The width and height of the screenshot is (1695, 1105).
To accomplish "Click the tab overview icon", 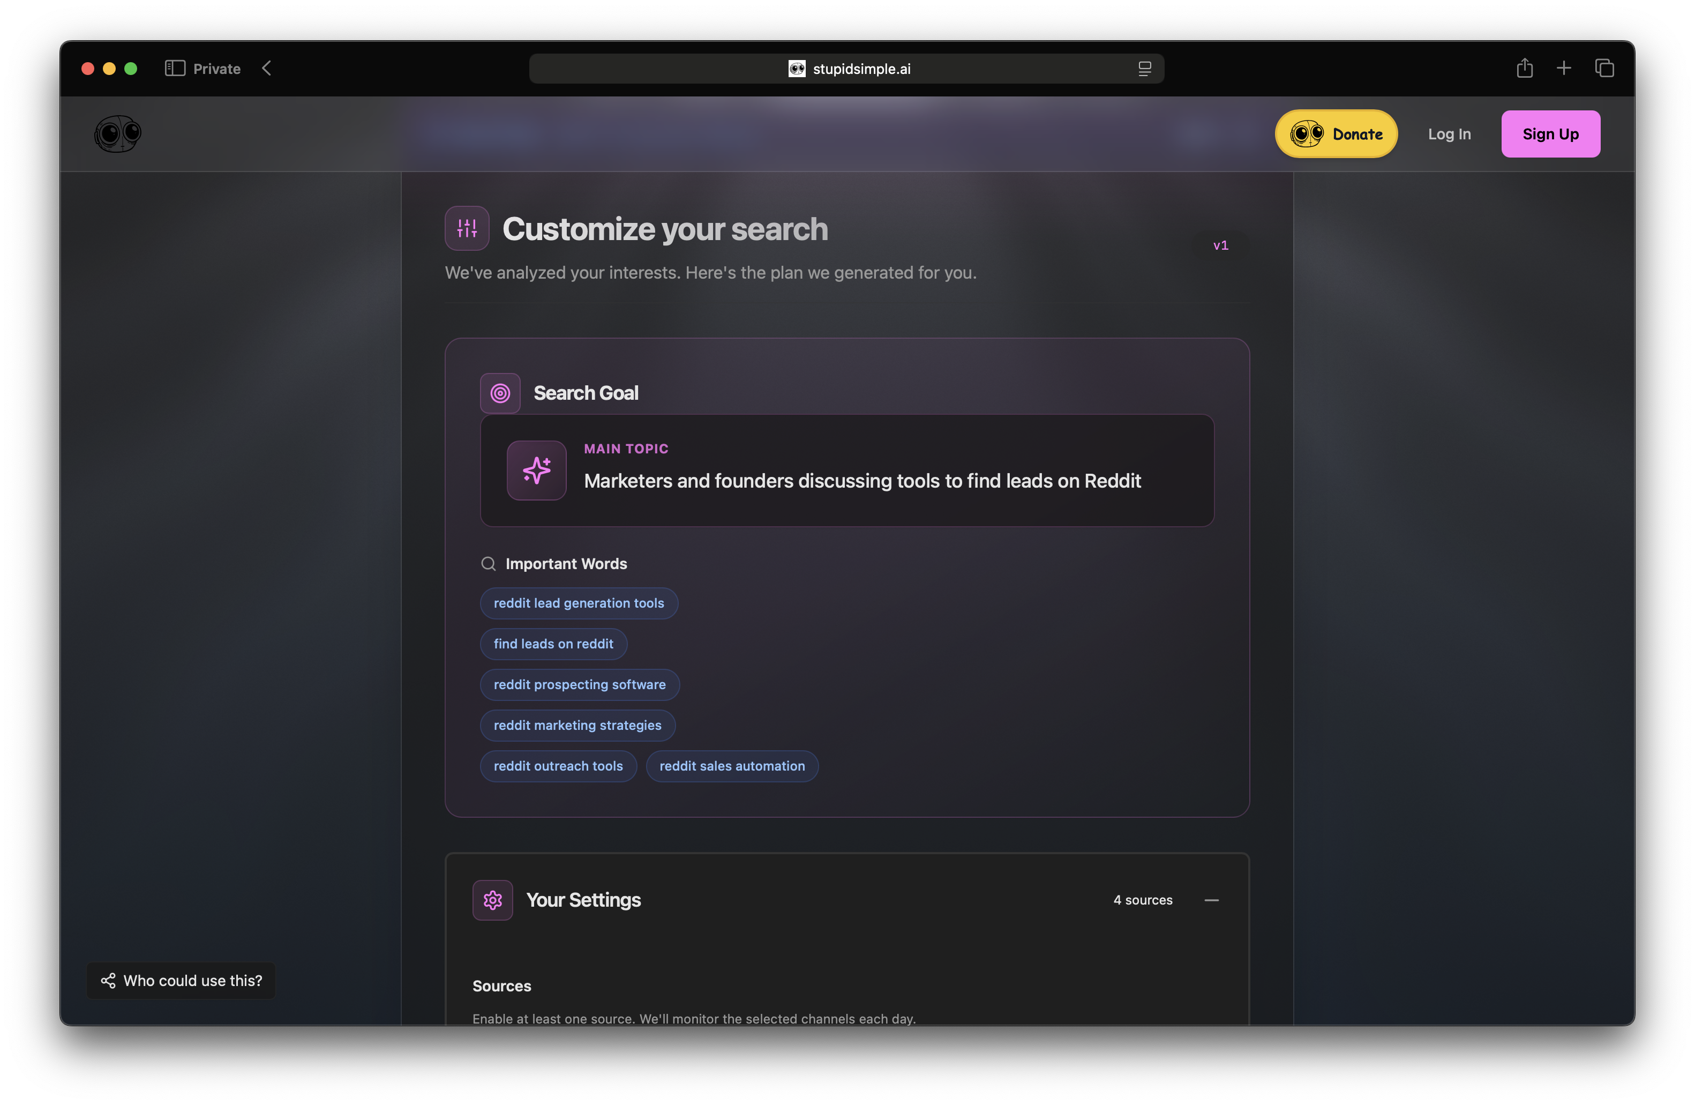I will 1604,68.
